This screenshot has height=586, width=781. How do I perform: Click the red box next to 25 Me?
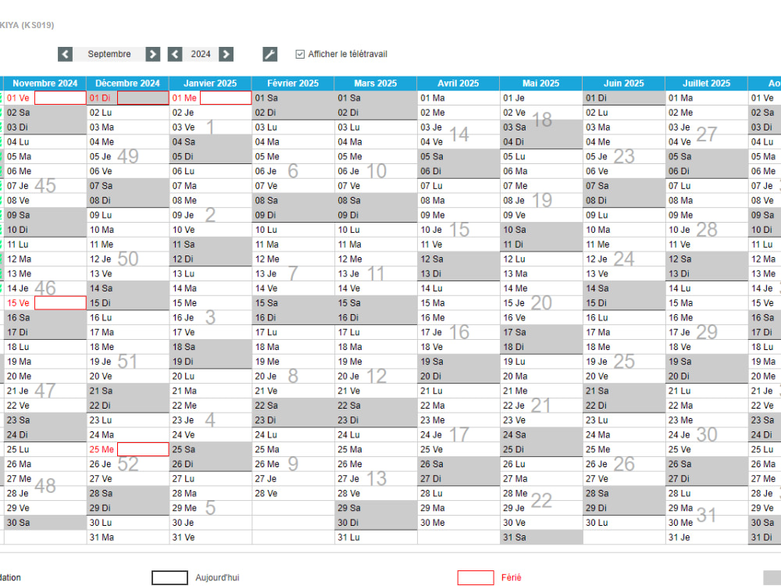[x=143, y=449]
